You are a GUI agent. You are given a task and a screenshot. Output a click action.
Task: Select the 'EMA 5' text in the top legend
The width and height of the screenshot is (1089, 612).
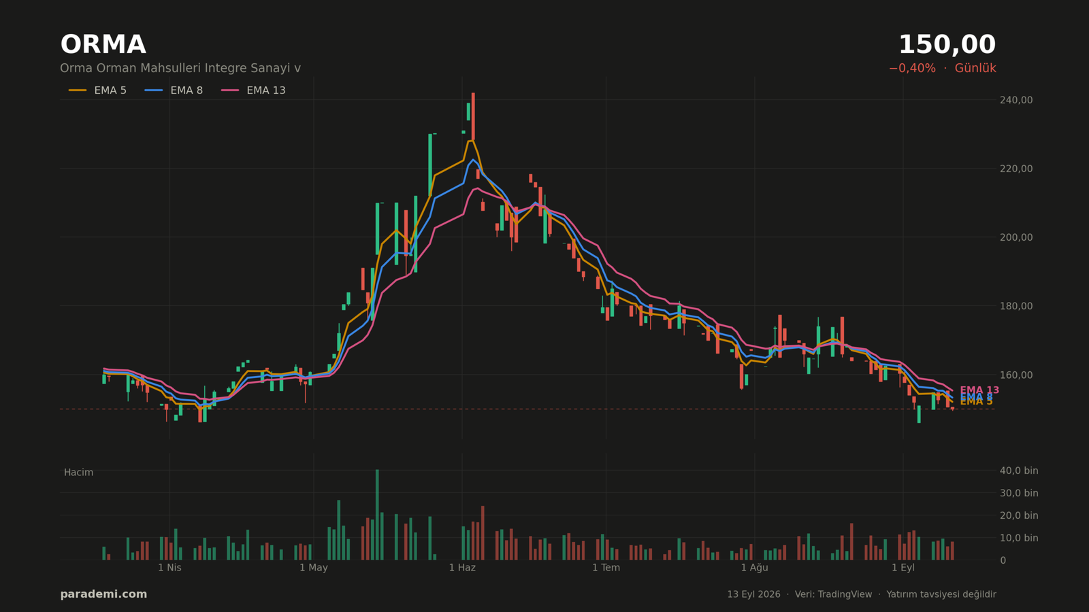(110, 90)
